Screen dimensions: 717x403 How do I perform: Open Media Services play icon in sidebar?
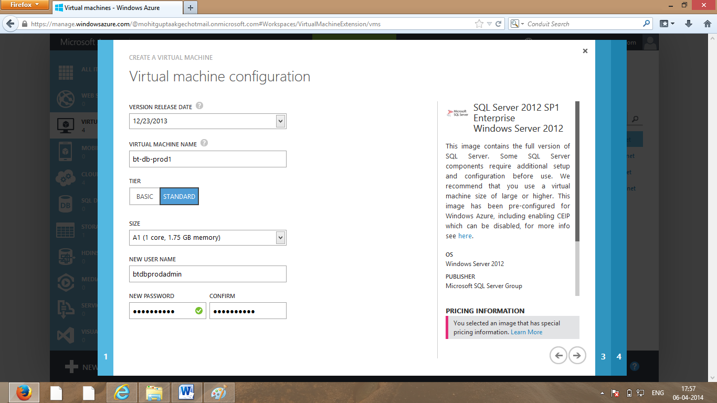(66, 283)
